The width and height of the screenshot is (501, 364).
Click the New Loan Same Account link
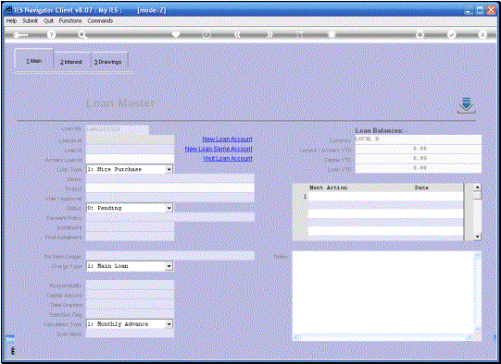[x=219, y=149]
